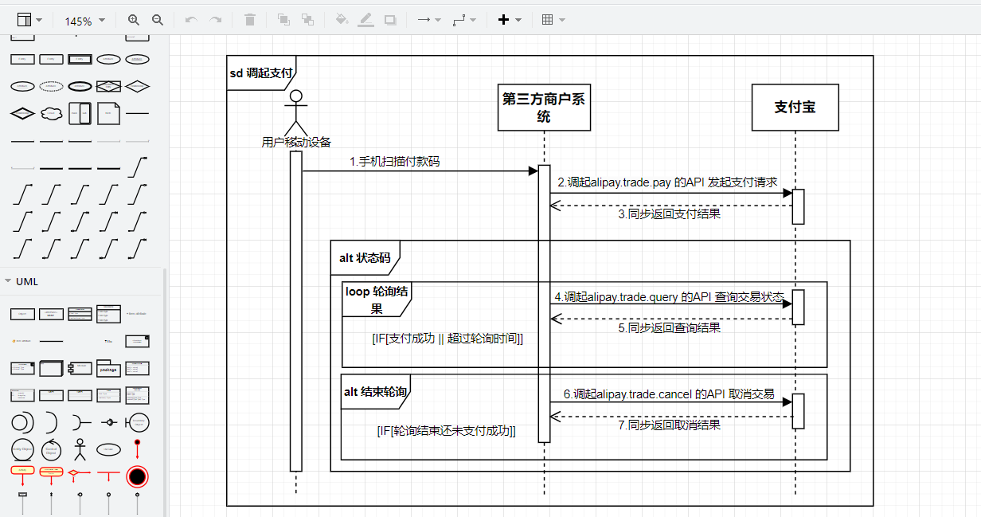Select the UML package shape
Image resolution: width=981 pixels, height=517 pixels.
(108, 368)
